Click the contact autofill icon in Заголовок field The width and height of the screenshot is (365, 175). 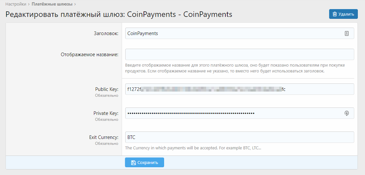pyautogui.click(x=347, y=33)
